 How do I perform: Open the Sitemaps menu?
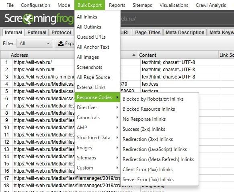click(142, 5)
